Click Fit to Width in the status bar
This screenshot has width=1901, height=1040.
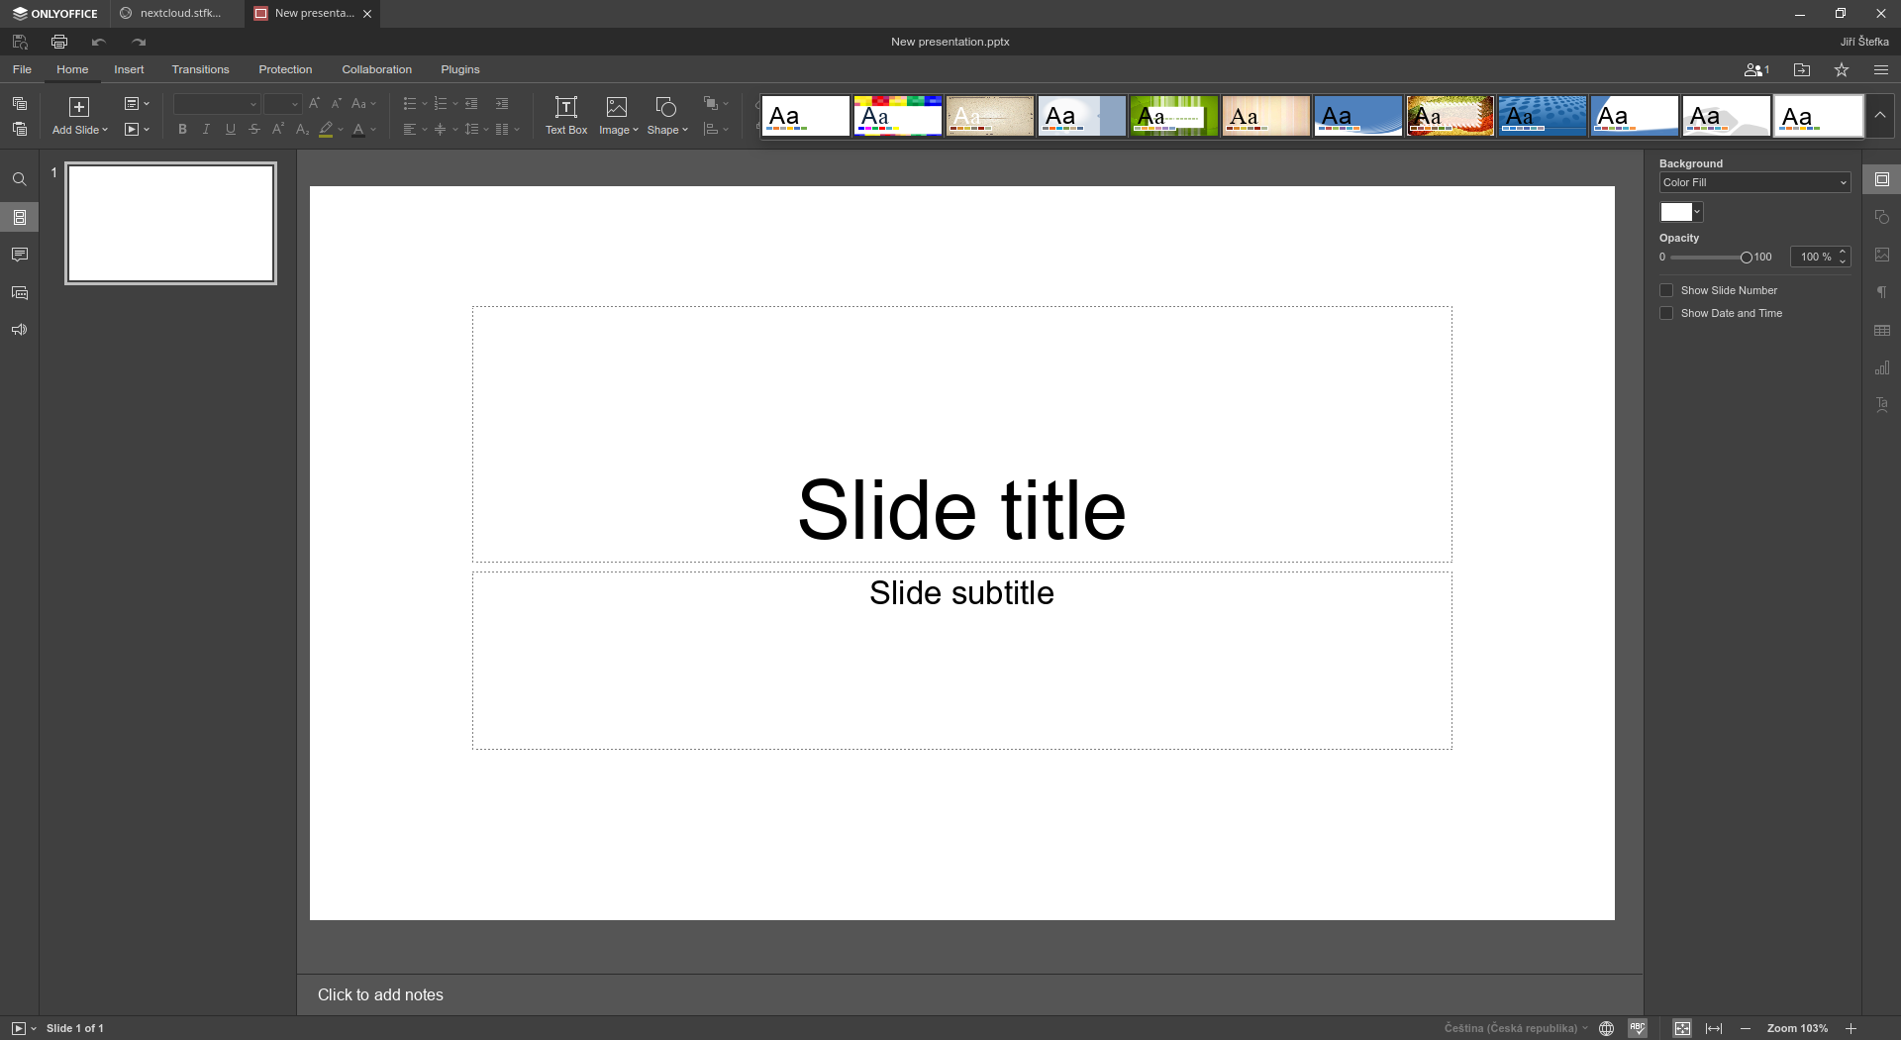coord(1715,1028)
